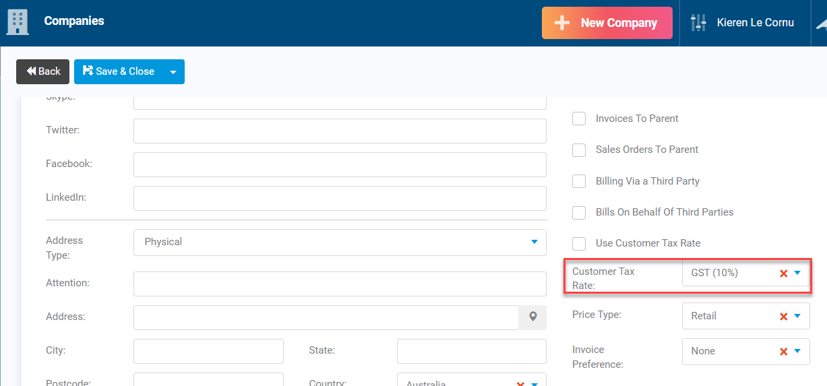Image resolution: width=827 pixels, height=386 pixels.
Task: Clear the GST (10%) tax rate with red X
Action: coord(783,274)
